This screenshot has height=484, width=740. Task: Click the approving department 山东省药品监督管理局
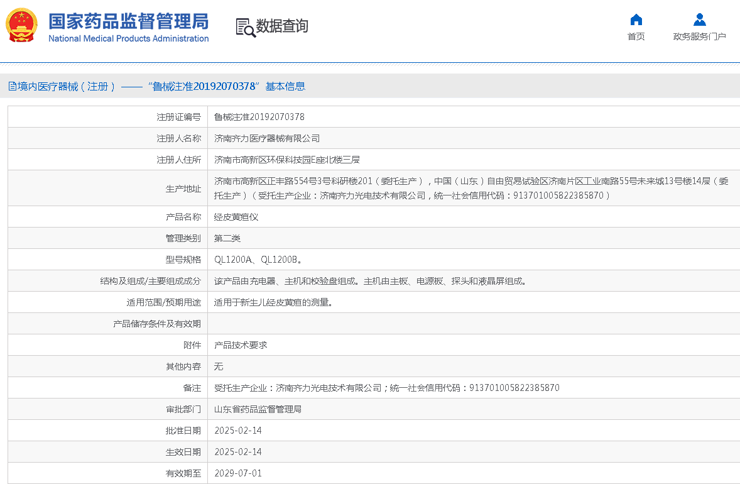(258, 409)
